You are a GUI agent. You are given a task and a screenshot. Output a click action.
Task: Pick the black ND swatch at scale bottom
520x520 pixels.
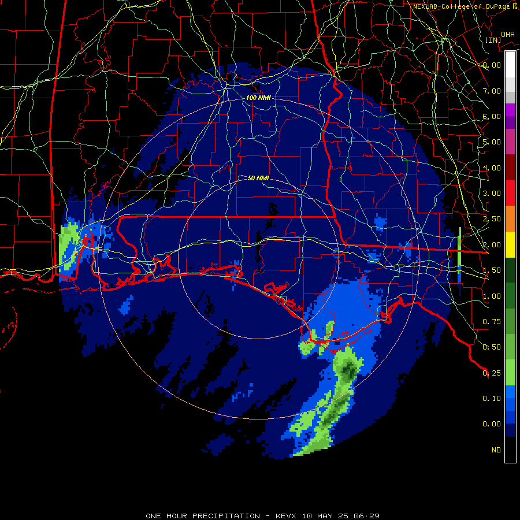[x=510, y=450]
